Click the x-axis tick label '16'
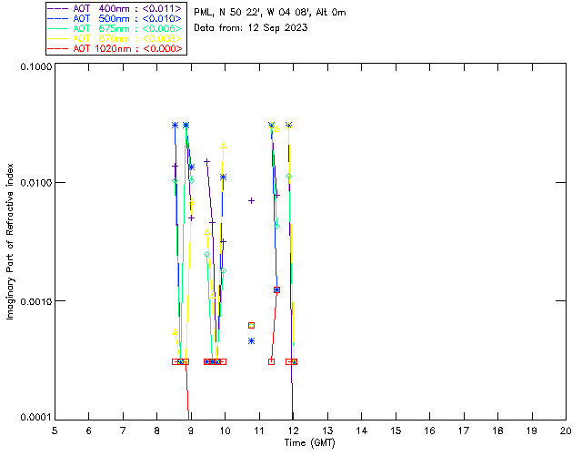 pyautogui.click(x=429, y=431)
